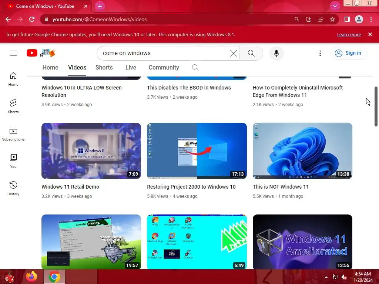Open Firefox from the taskbar
Viewport: 379px width, 284px height.
pyautogui.click(x=32, y=277)
